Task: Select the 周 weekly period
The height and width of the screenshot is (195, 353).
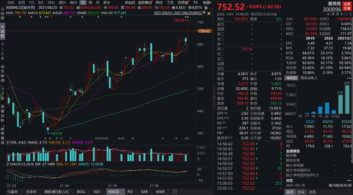Action: click(x=90, y=3)
